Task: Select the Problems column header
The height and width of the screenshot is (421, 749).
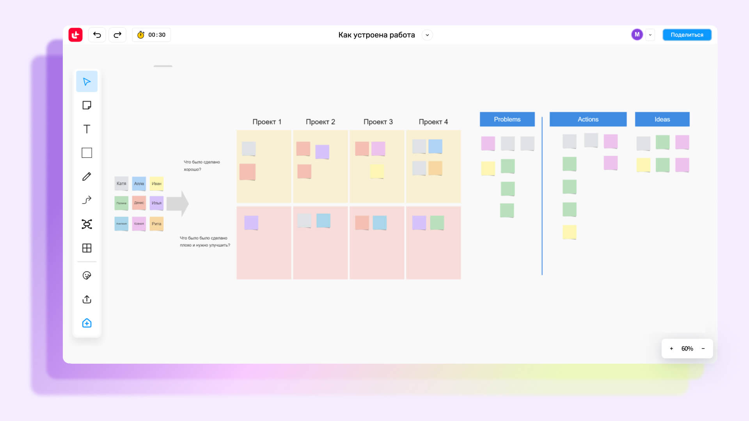Action: 507,119
